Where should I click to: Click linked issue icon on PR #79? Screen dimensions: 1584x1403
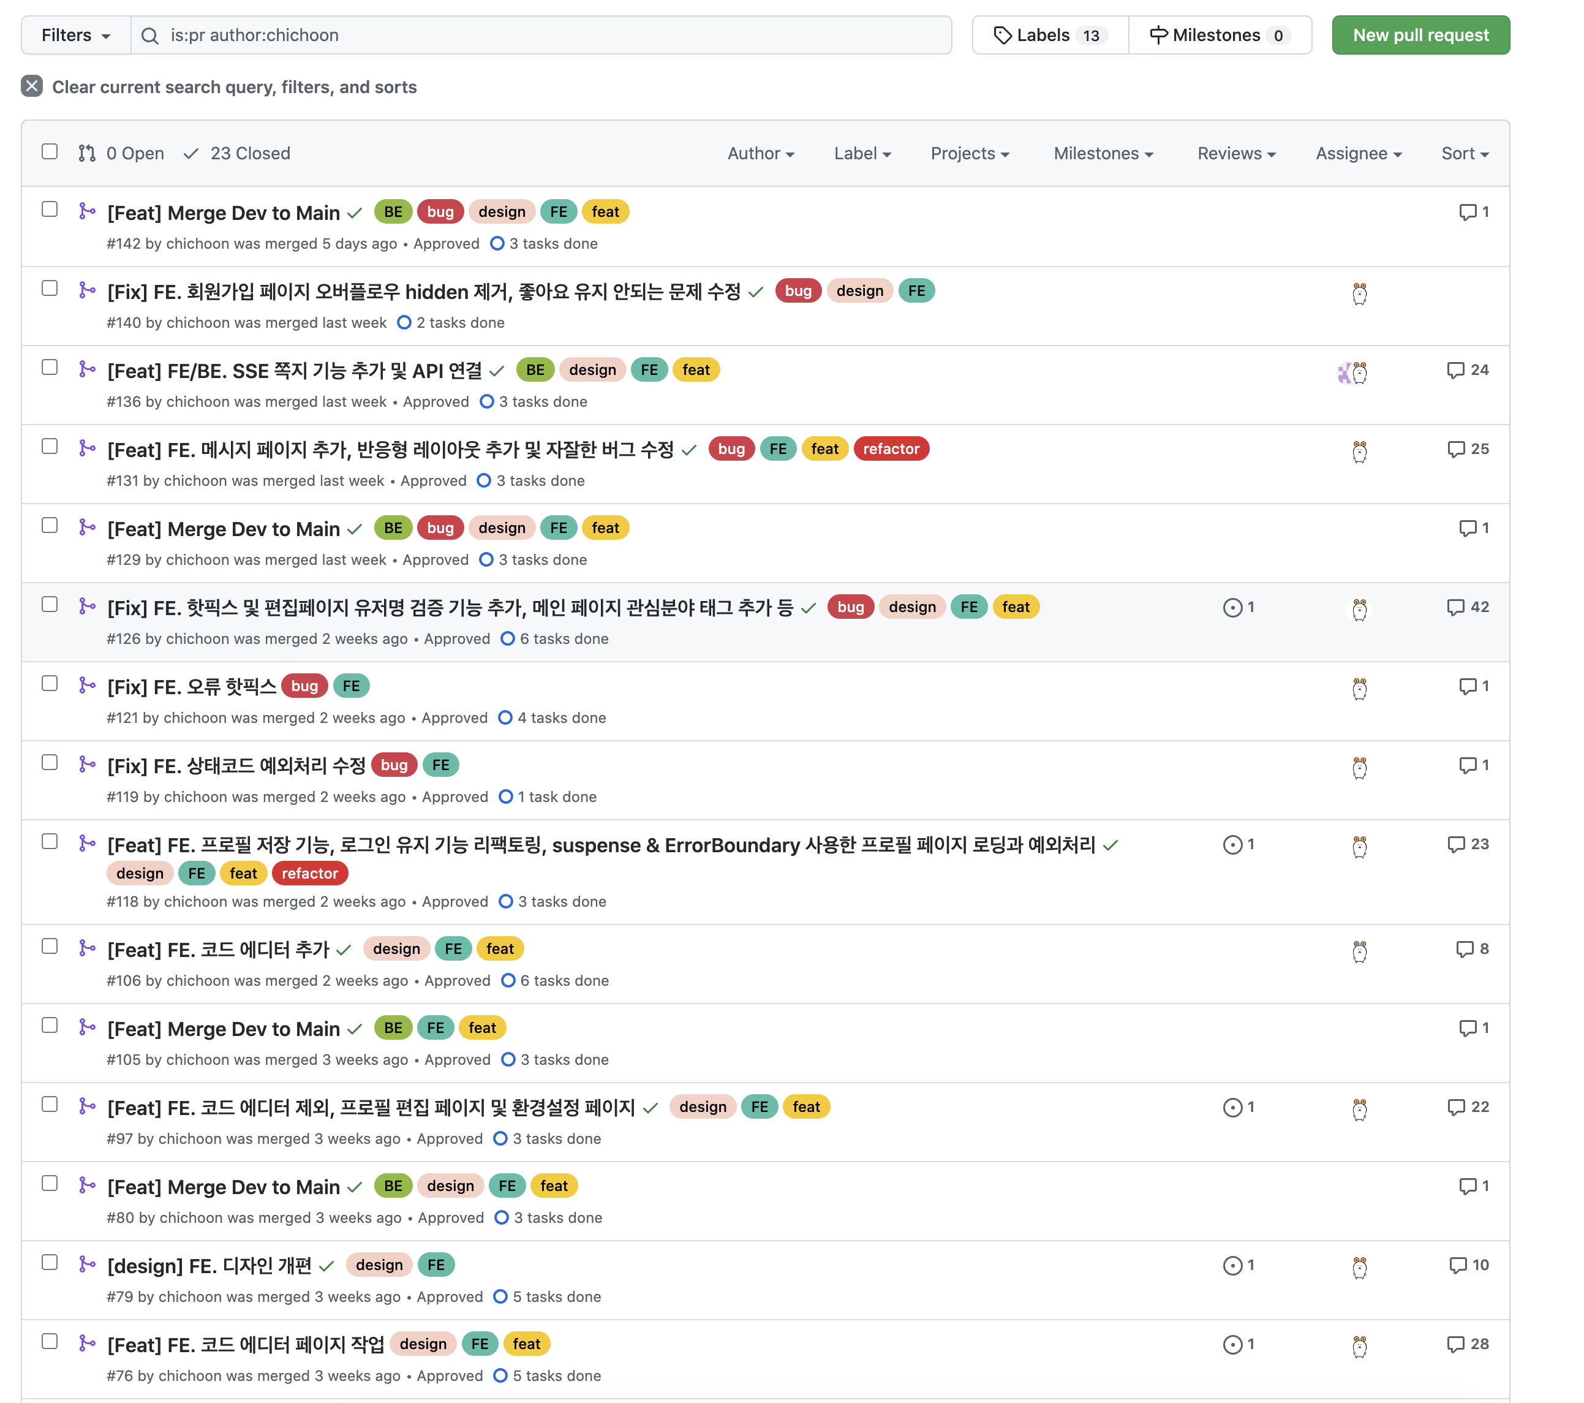(x=1232, y=1266)
